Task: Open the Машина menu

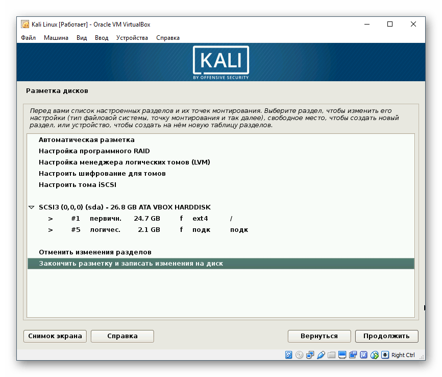Action: (56, 38)
